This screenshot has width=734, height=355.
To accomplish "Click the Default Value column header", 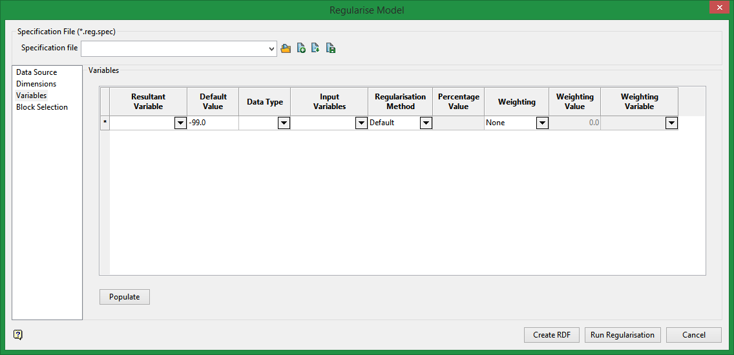I will tap(213, 101).
